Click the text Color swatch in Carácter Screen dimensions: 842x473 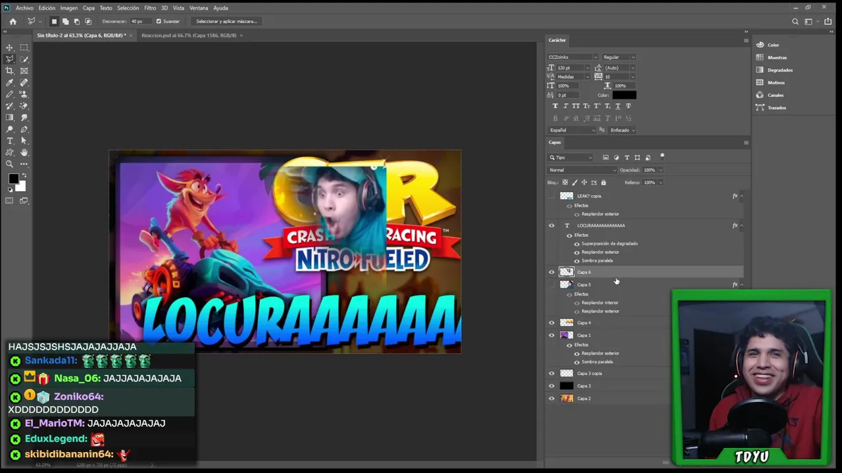(624, 95)
